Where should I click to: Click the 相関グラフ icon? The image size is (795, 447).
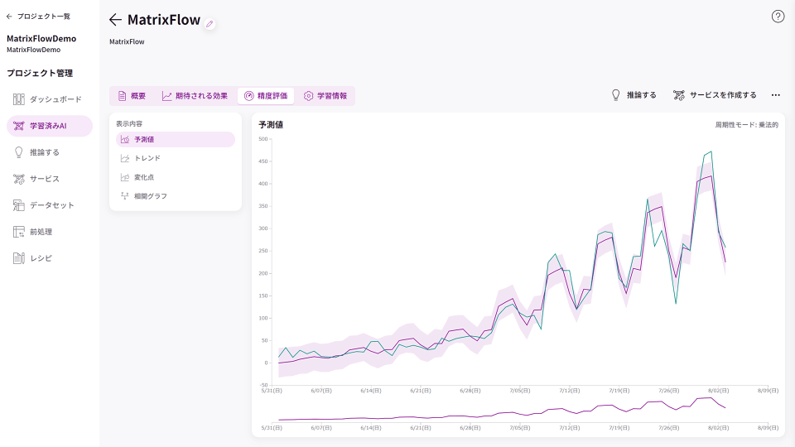[x=125, y=195]
